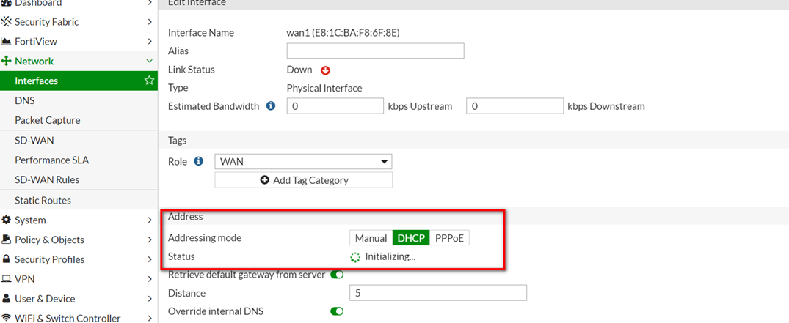Click the favorite star beside Interfaces
This screenshot has width=789, height=323.
click(149, 81)
